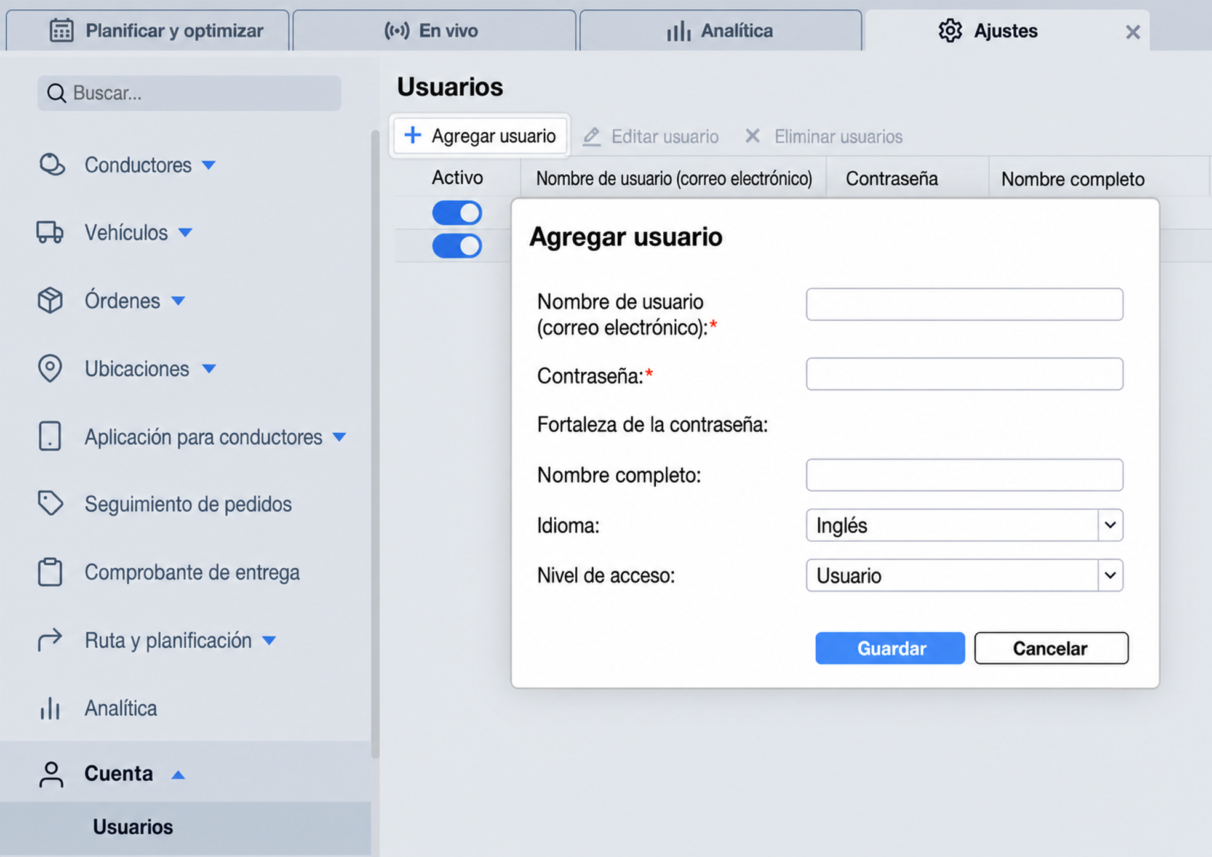Click the Nombre de usuario email field
This screenshot has height=857, width=1212.
pos(964,304)
